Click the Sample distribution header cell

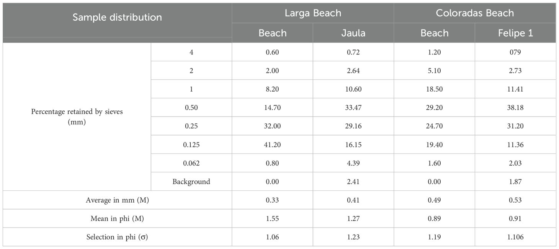(117, 17)
